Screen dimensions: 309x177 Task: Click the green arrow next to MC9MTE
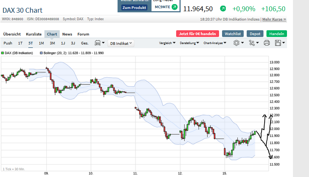click(x=174, y=7)
